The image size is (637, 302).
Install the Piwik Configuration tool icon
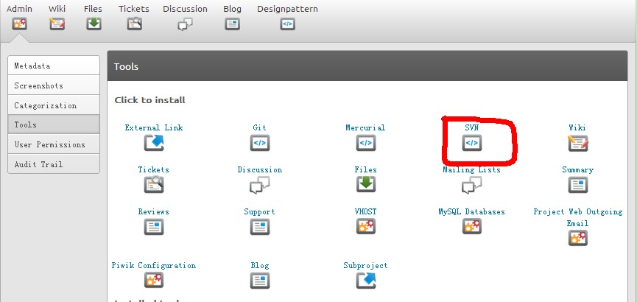pos(154,280)
